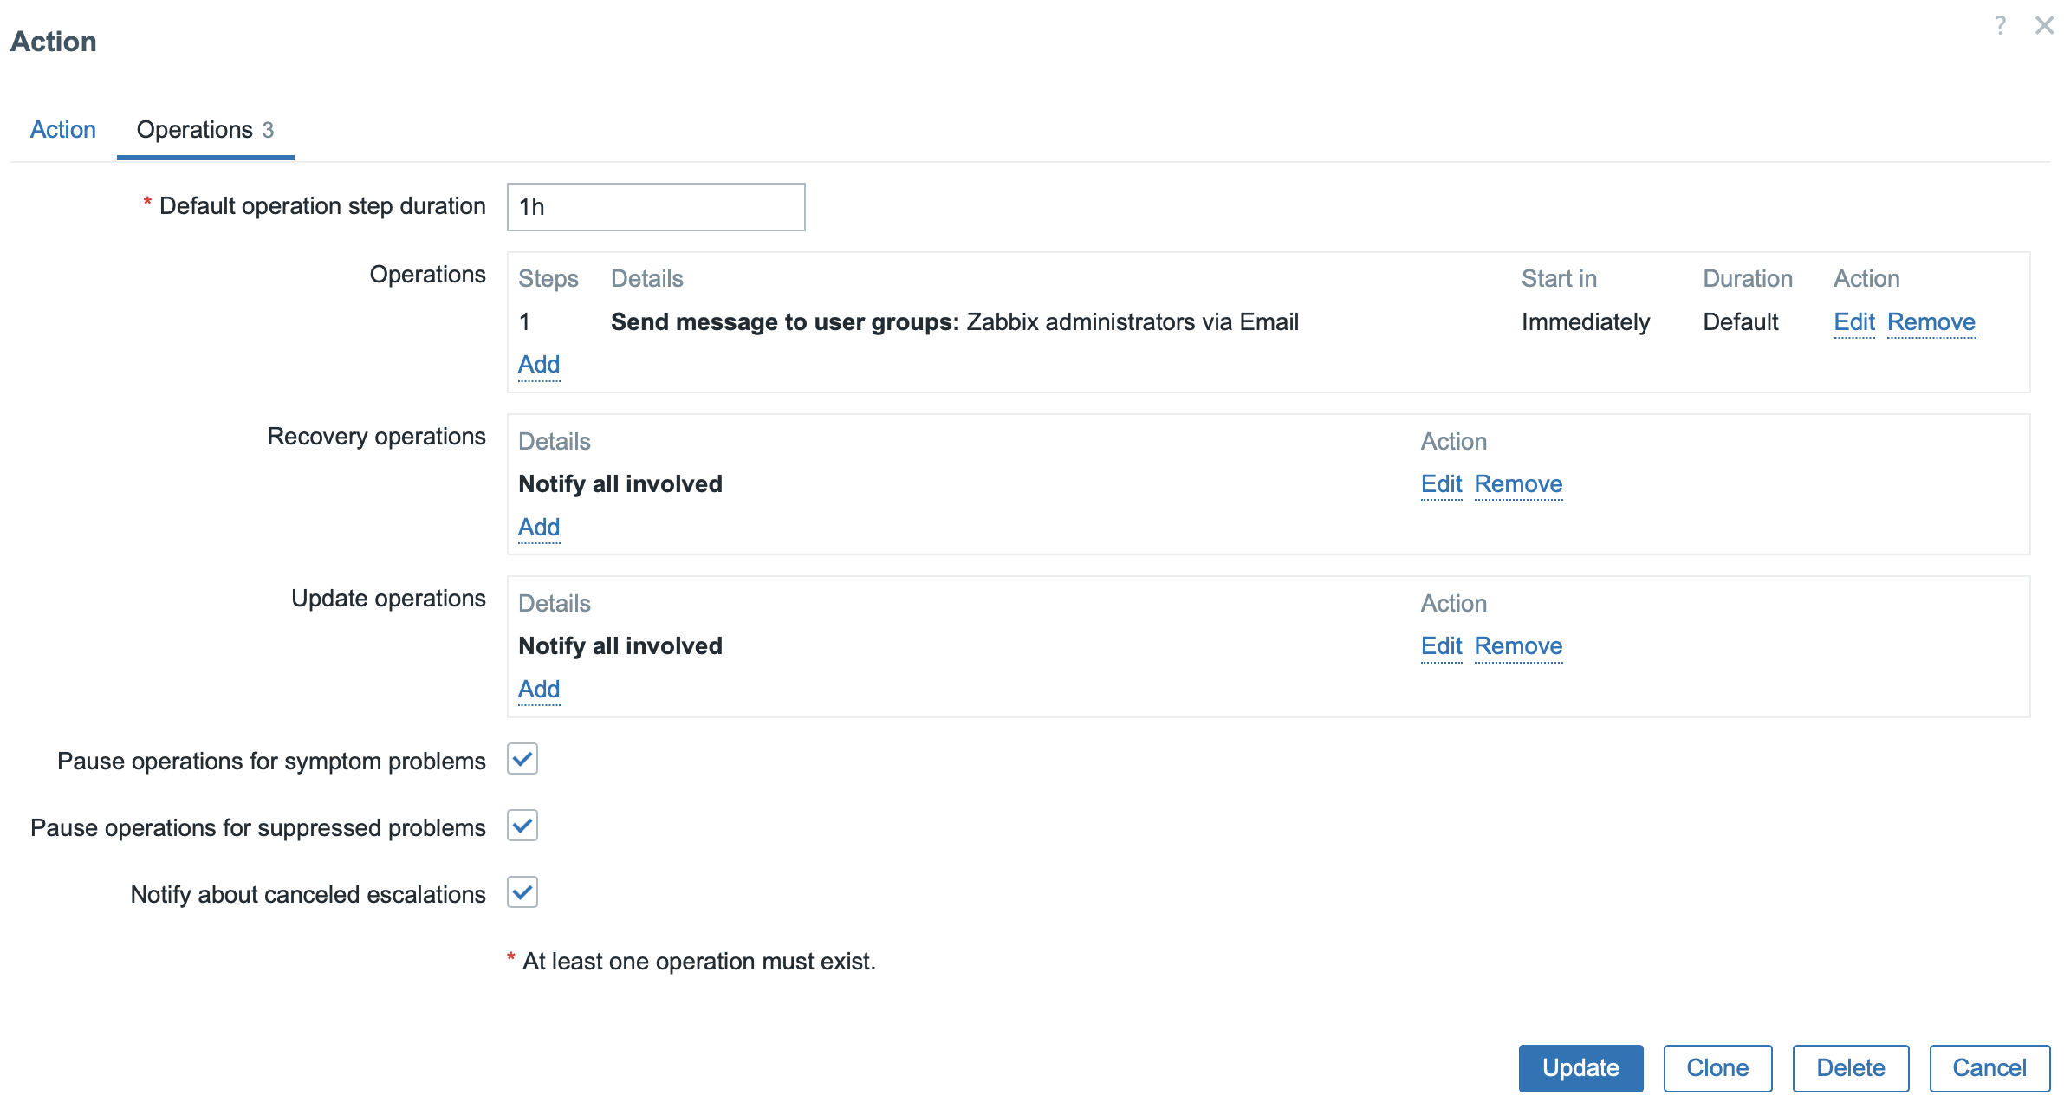Screen dimensions: 2064x1102
Task: Add a new update operation
Action: 538,690
